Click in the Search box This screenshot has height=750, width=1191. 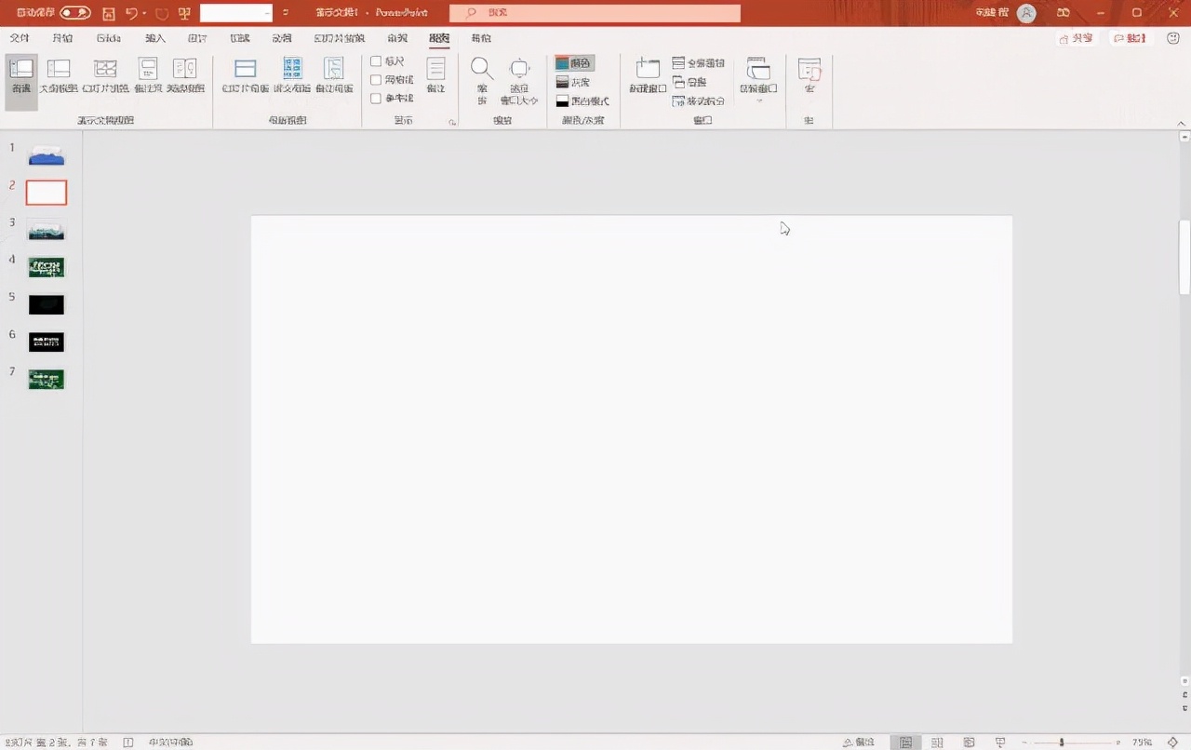[x=595, y=13]
